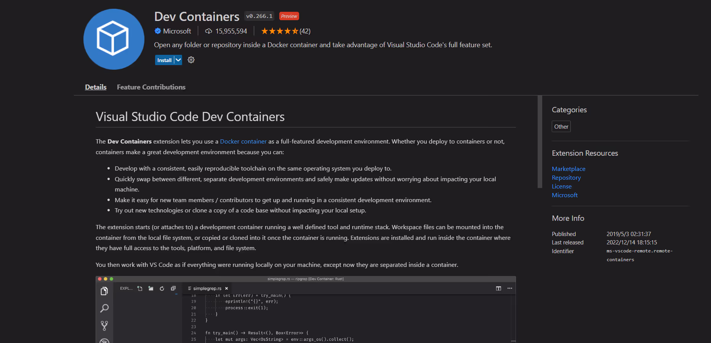Click the Visual Studio Code Dev Containers heading
The width and height of the screenshot is (711, 343).
[190, 117]
